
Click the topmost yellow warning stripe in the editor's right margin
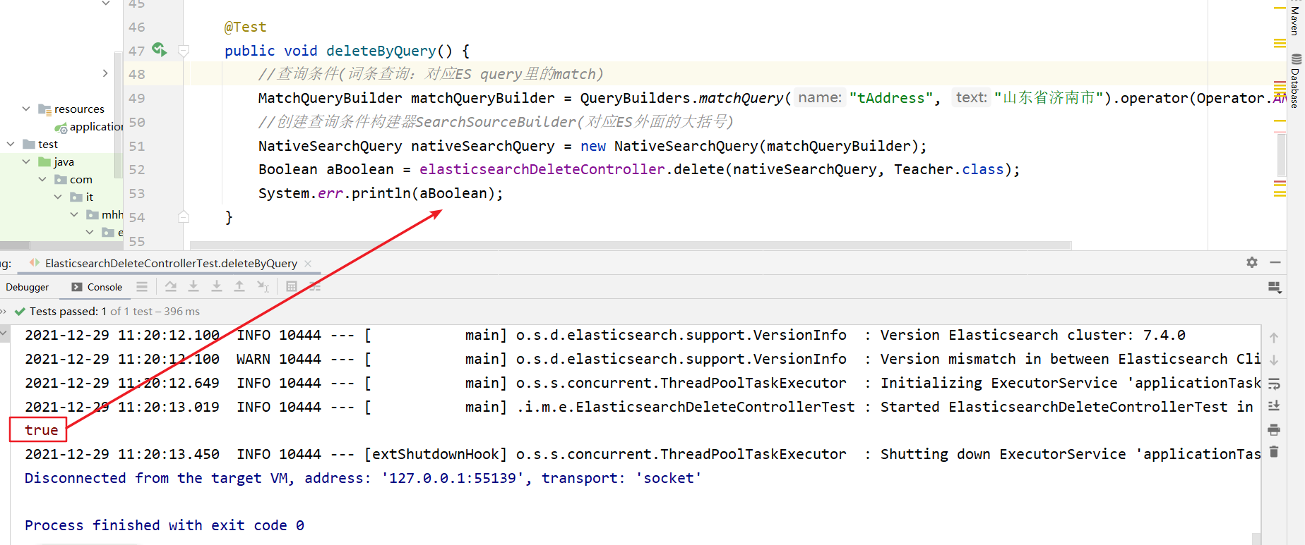click(1280, 8)
